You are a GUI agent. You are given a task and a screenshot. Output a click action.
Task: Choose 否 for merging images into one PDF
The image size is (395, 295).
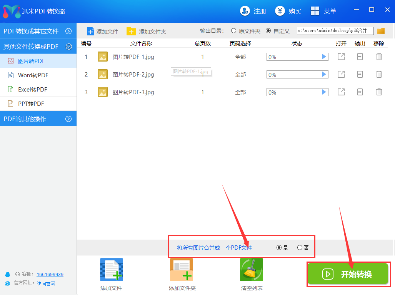point(300,248)
